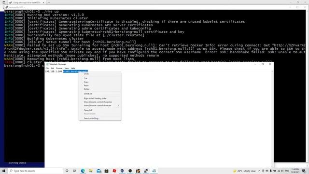This screenshot has height=174, width=309.
Task: Open a new browser tab with plus
Action: (x=49, y=2)
